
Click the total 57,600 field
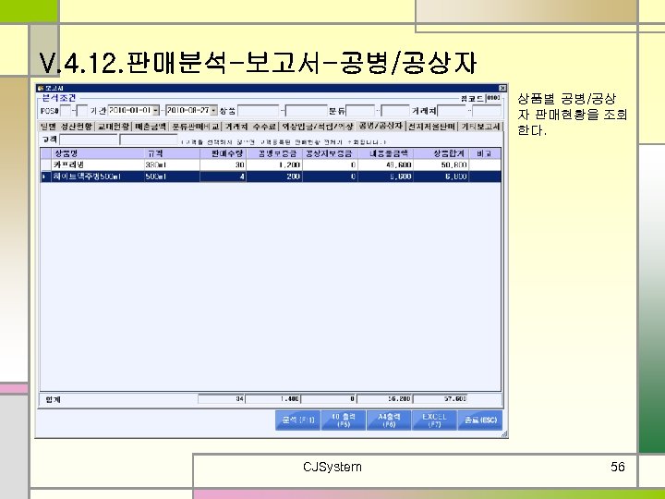coord(441,399)
